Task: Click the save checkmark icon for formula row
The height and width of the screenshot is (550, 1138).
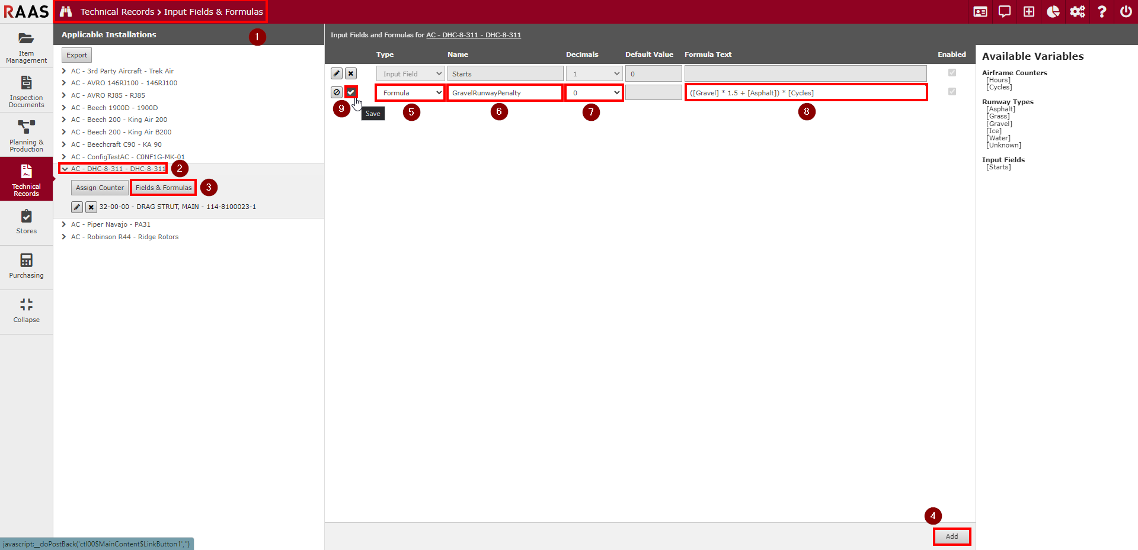Action: (351, 92)
